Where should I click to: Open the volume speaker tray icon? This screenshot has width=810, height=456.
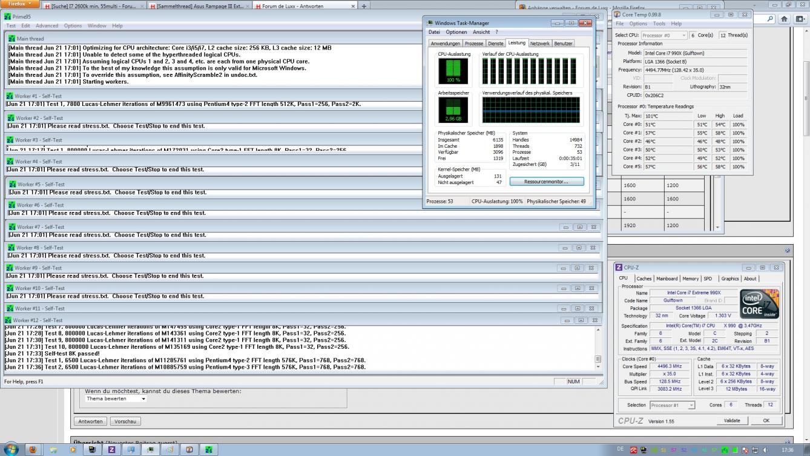pyautogui.click(x=765, y=450)
